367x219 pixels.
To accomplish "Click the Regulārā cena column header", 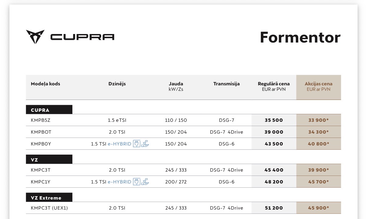I will click(274, 87).
